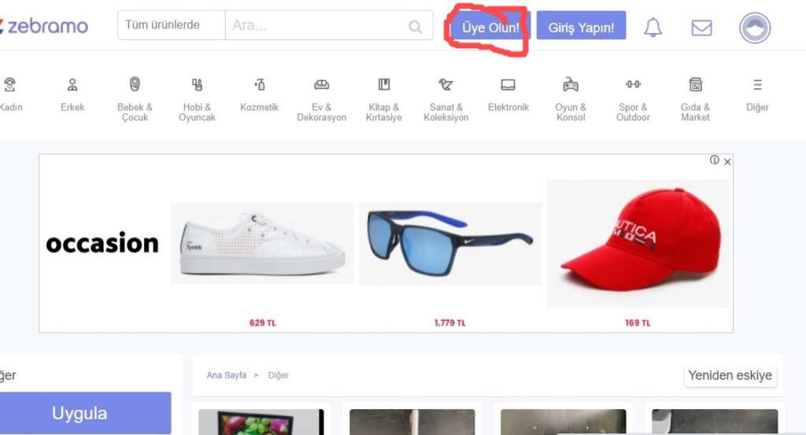Open messages via envelope icon

701,28
